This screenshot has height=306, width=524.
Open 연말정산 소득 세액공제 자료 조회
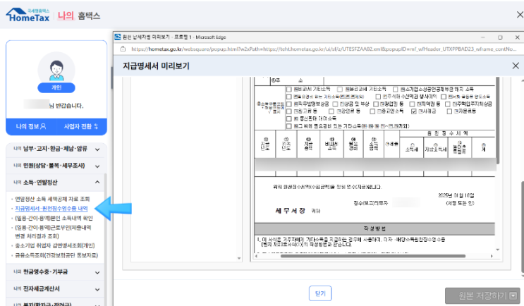[x=52, y=199]
